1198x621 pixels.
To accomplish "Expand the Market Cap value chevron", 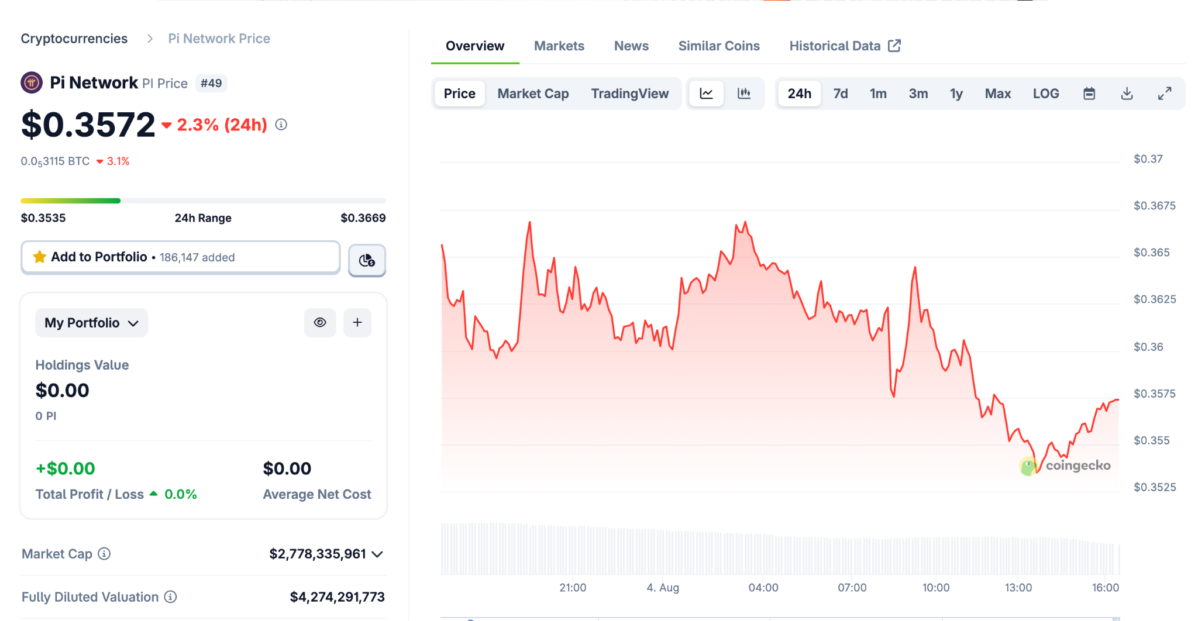I will [x=378, y=554].
